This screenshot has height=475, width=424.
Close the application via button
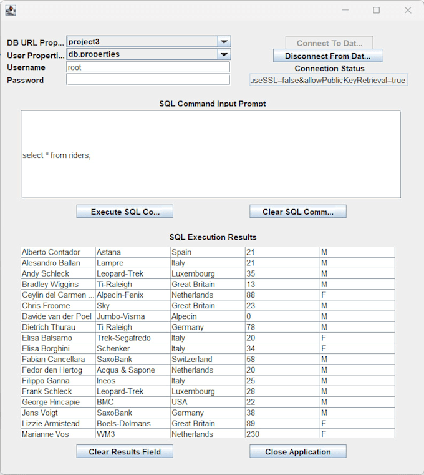tap(298, 451)
